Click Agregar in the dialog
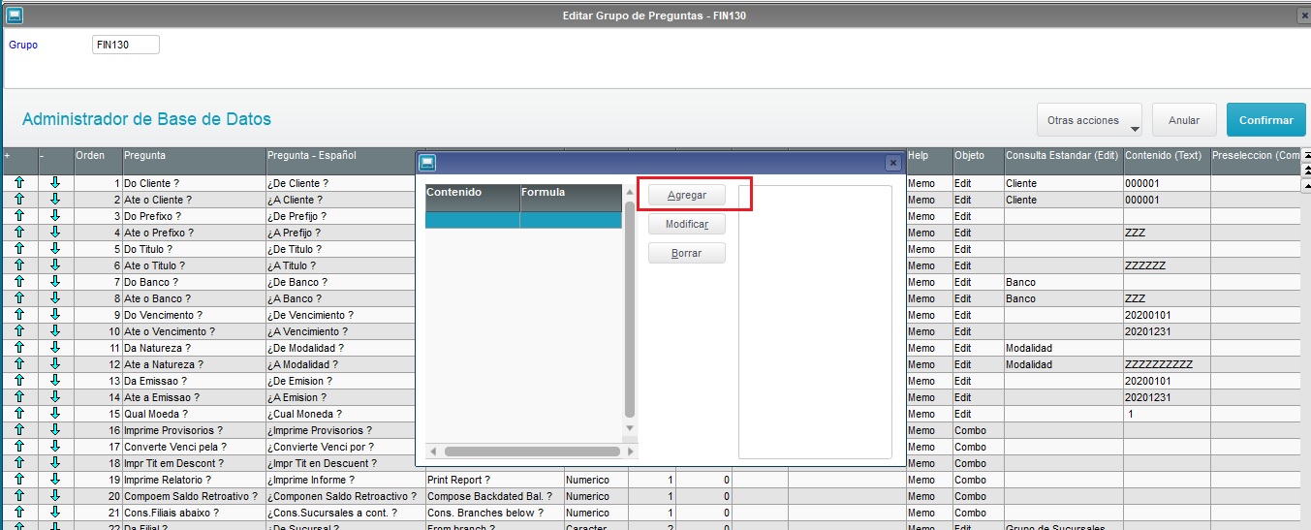 (x=687, y=195)
